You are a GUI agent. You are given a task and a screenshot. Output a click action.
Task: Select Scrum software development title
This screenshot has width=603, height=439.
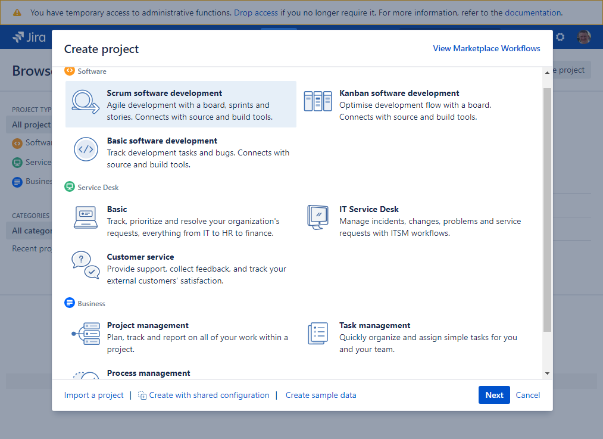(x=164, y=93)
